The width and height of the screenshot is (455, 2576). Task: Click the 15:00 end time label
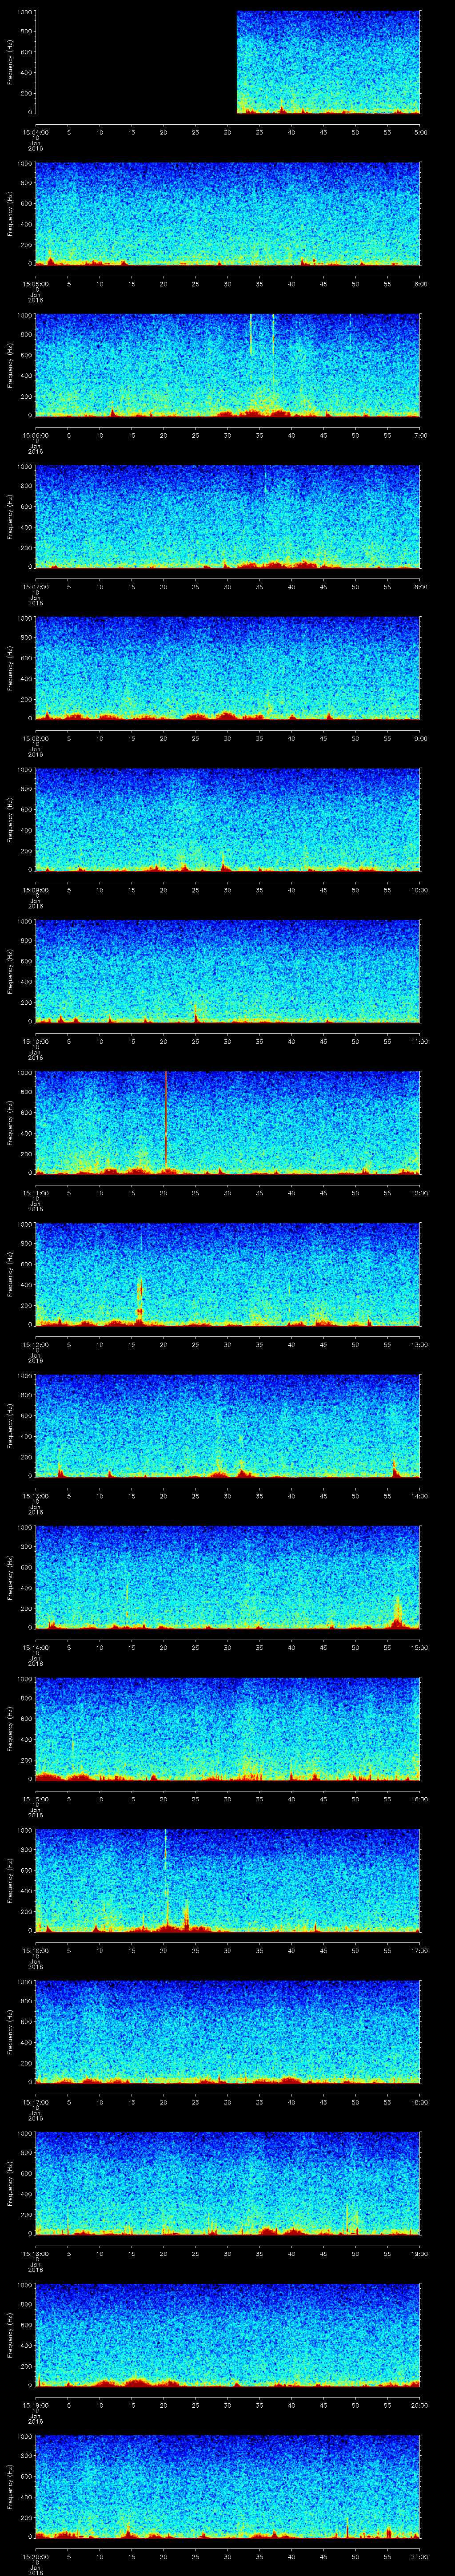tap(420, 1647)
